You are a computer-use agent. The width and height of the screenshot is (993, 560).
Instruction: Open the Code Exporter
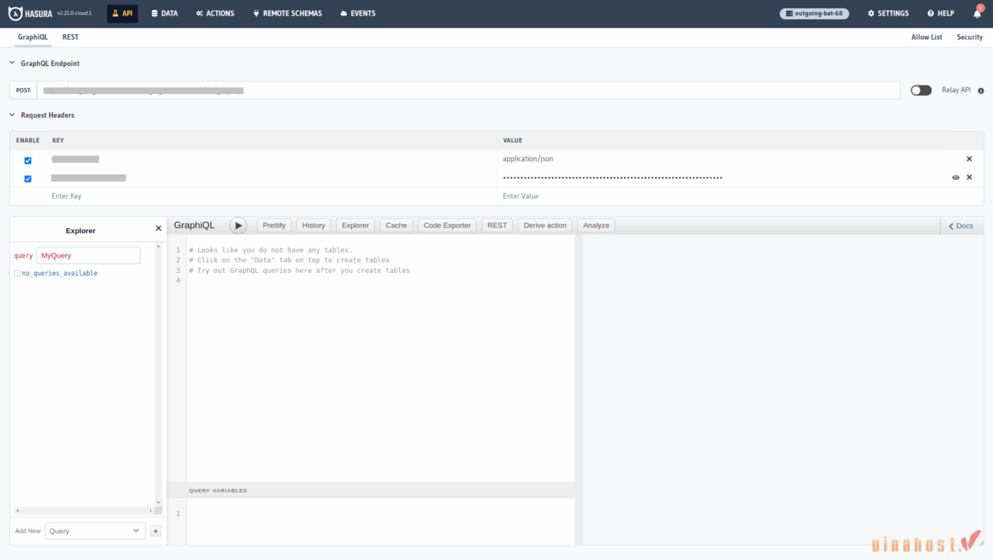(x=447, y=225)
